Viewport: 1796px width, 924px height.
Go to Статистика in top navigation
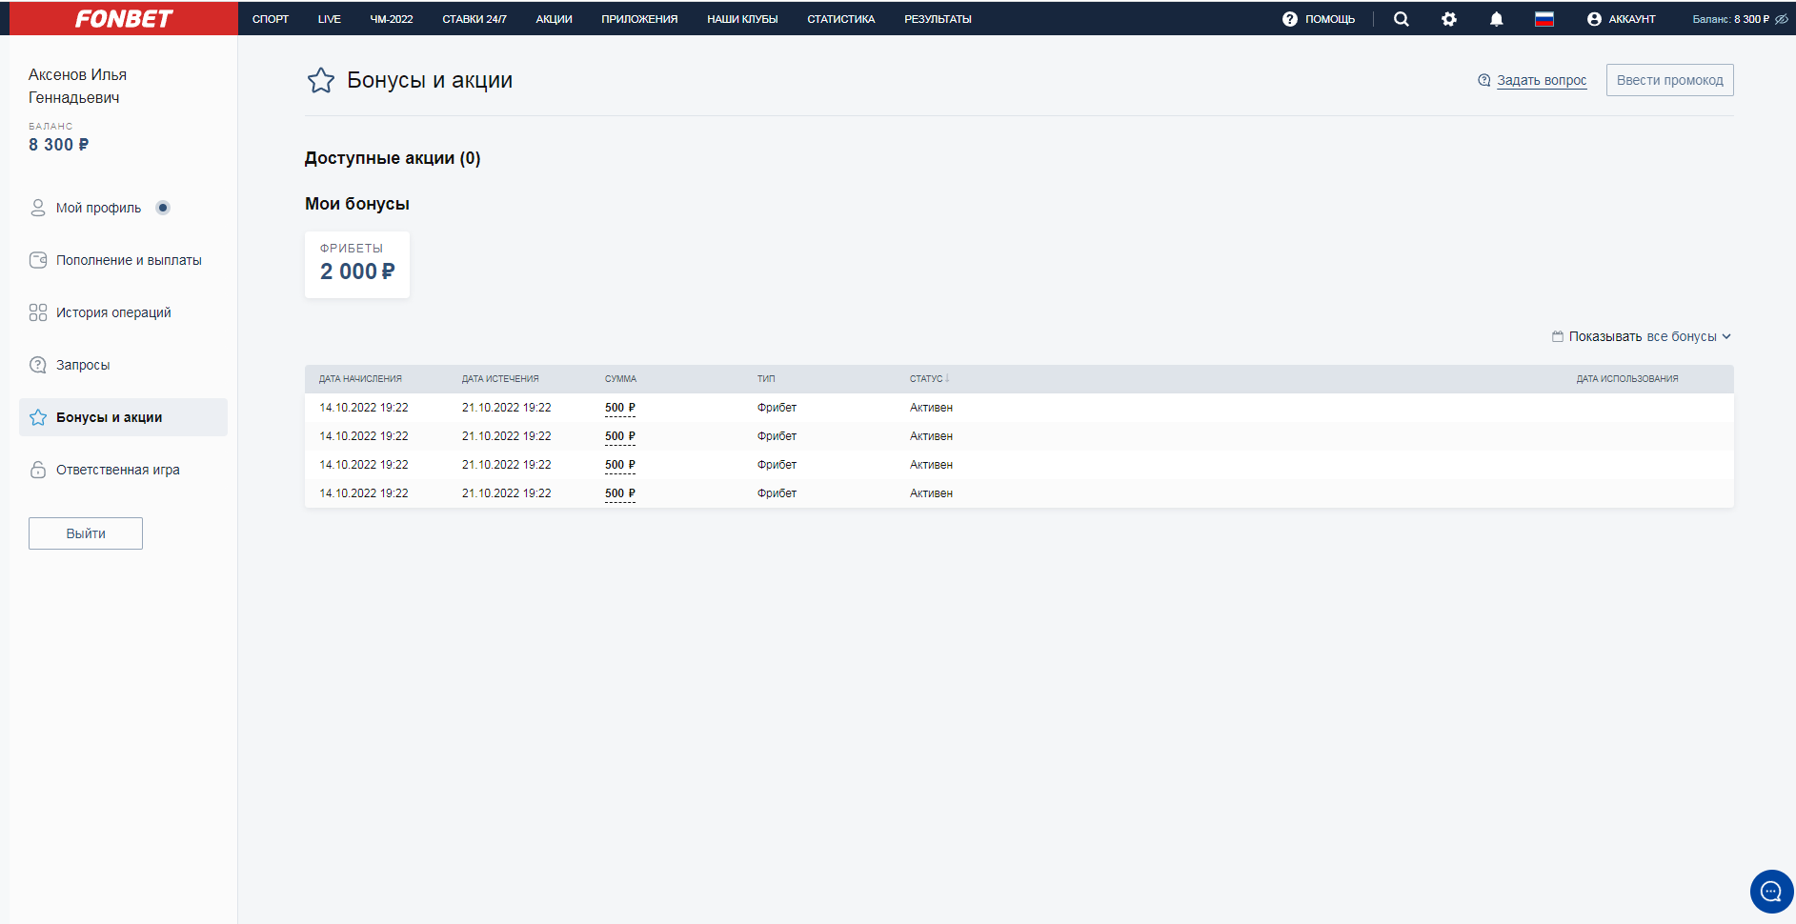pyautogui.click(x=840, y=19)
